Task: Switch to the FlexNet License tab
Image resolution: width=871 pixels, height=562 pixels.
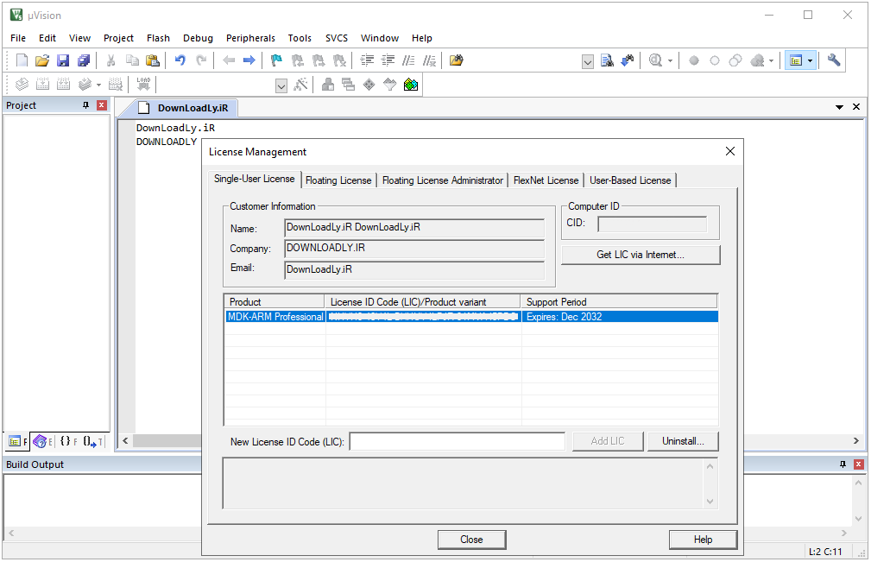Action: click(x=546, y=180)
